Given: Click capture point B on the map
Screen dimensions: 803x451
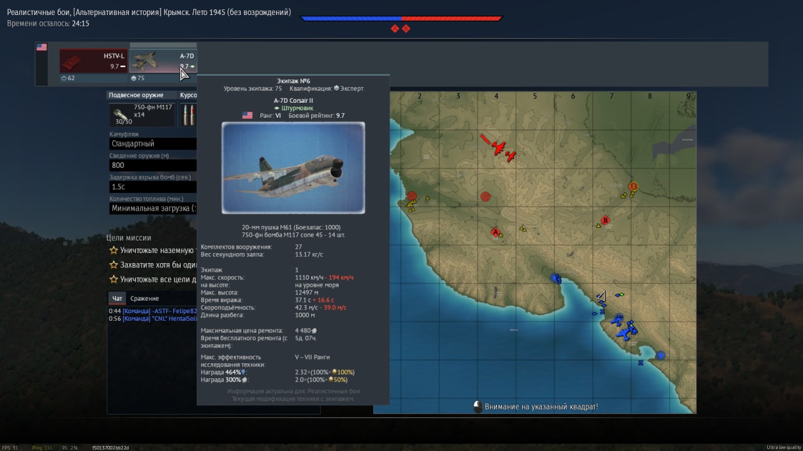Looking at the screenshot, I should point(605,220).
